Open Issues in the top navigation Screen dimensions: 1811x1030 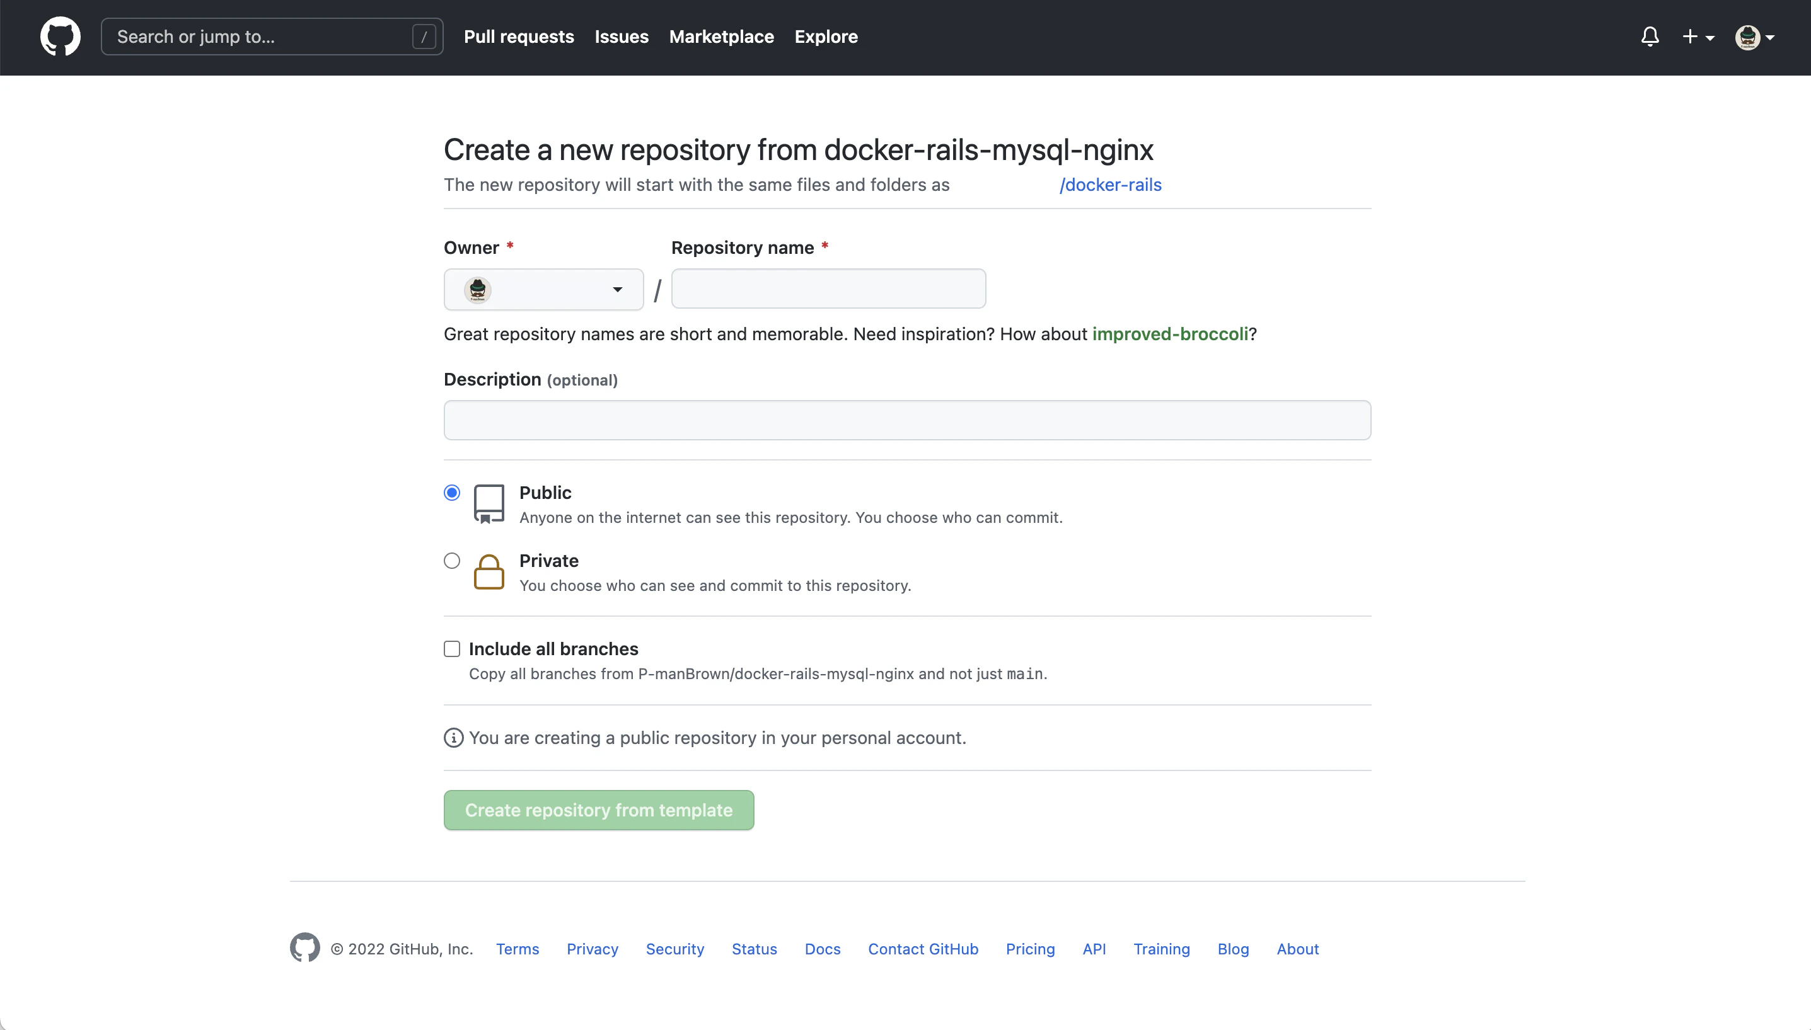[x=622, y=37]
